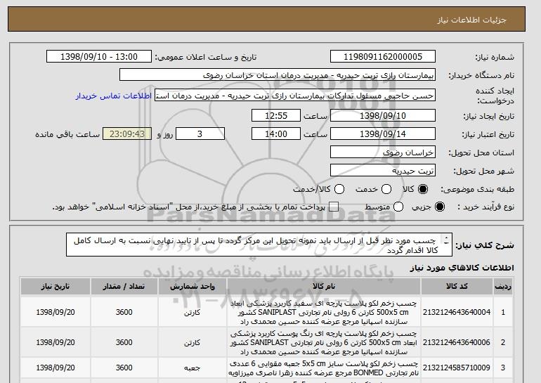Image resolution: width=541 pixels, height=383 pixels.
Task: Click need date 1398/09/20 in row 2
Action: pyautogui.click(x=56, y=342)
